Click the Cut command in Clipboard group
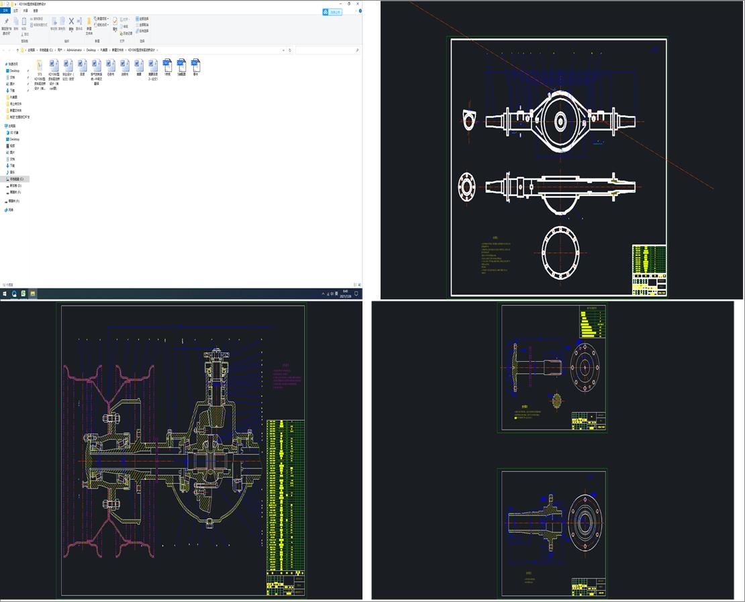This screenshot has width=745, height=602. pos(26,34)
